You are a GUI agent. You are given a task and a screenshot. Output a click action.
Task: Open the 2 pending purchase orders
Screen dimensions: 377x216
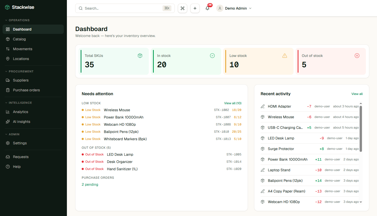point(90,184)
